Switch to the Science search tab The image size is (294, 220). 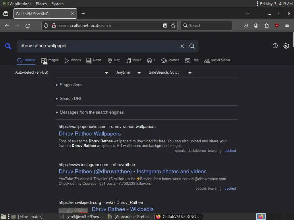pyautogui.click(x=170, y=60)
